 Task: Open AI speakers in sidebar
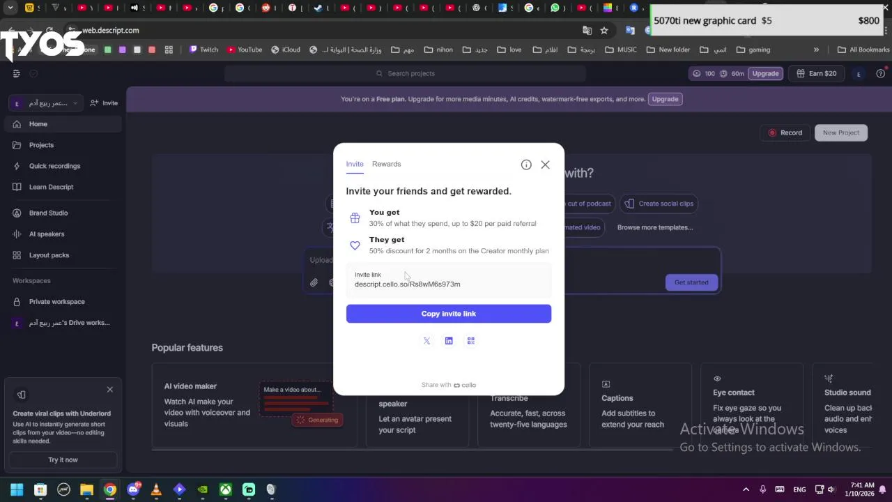[x=63, y=234]
